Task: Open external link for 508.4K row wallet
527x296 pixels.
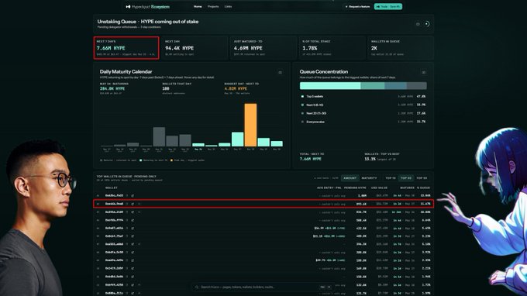Action: (x=133, y=220)
